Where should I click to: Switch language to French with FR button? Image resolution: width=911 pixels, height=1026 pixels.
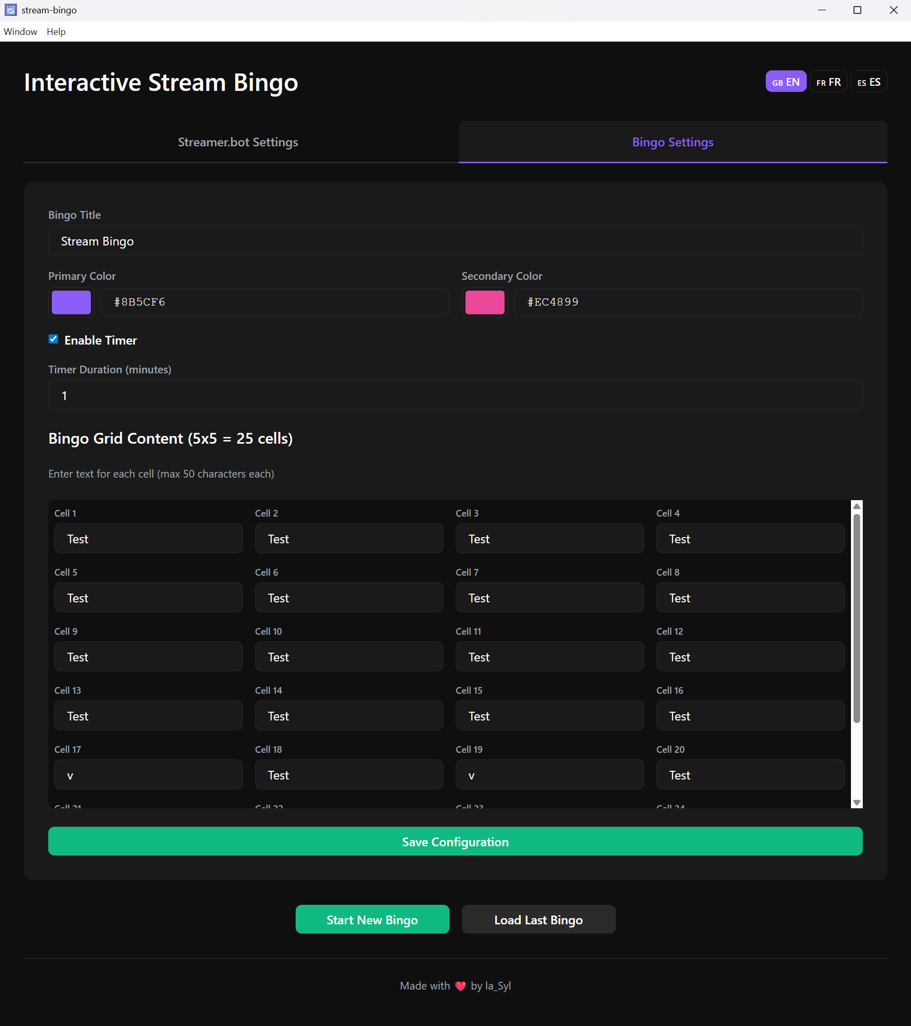coord(828,82)
